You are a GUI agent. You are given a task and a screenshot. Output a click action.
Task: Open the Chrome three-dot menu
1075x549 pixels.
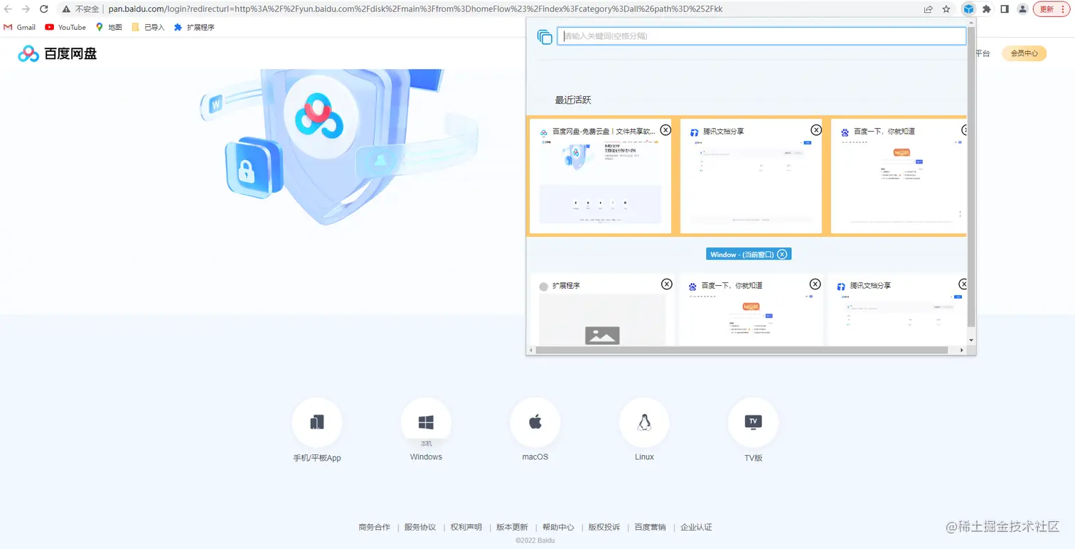pos(1063,9)
